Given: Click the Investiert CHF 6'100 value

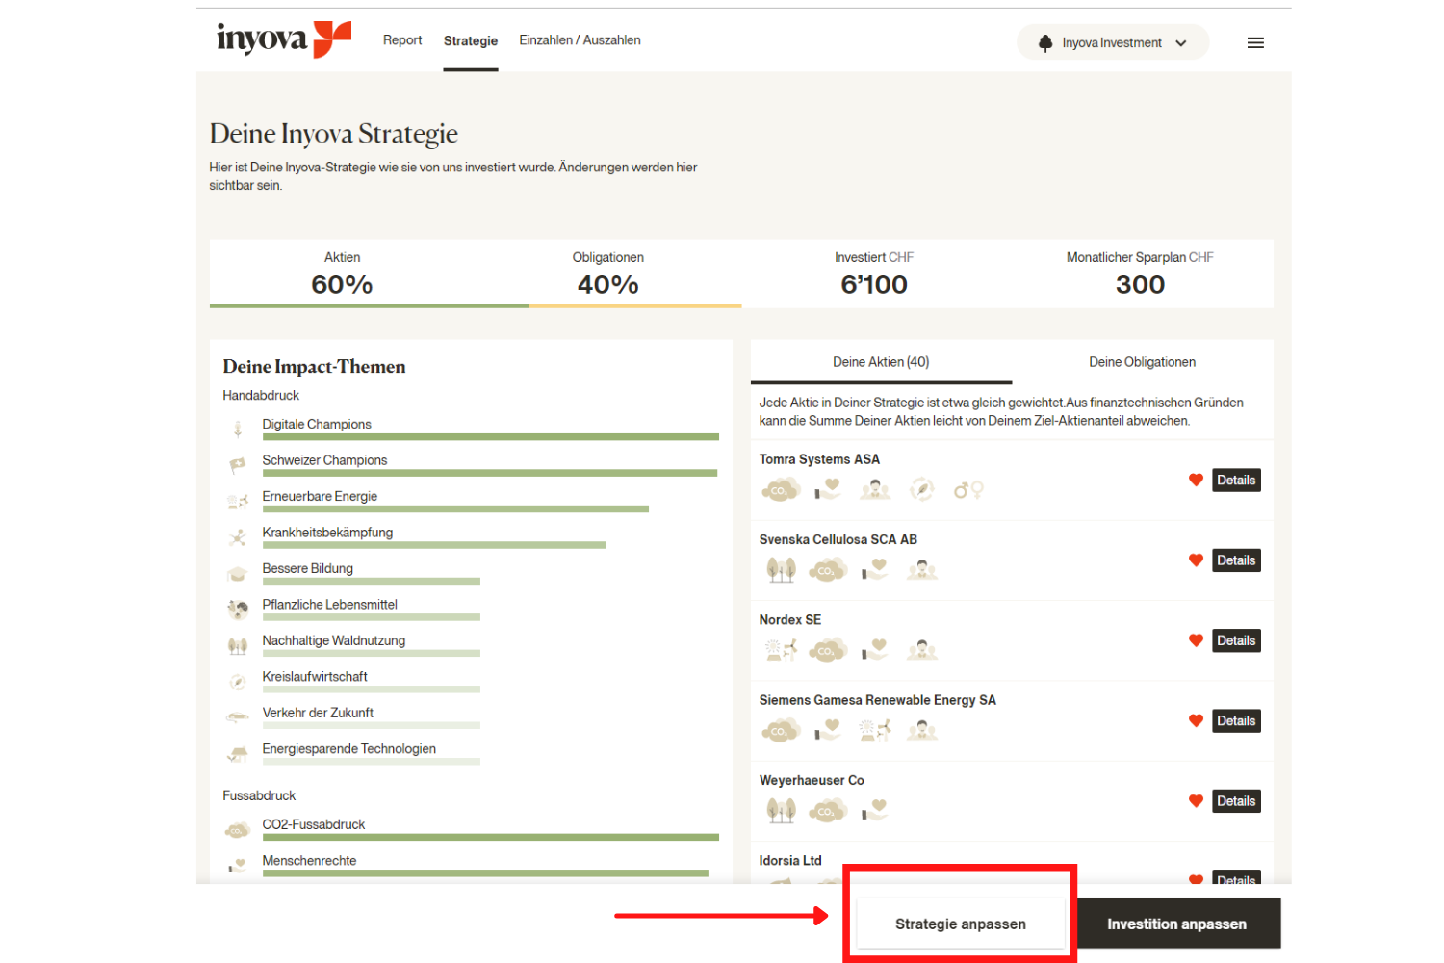Looking at the screenshot, I should 874,285.
